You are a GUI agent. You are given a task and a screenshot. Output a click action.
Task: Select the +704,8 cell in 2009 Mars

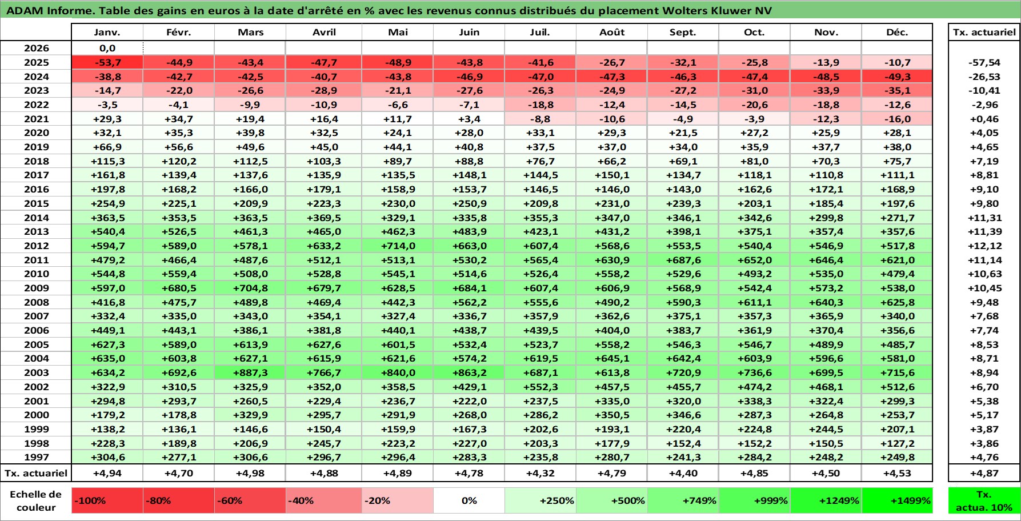pos(250,288)
